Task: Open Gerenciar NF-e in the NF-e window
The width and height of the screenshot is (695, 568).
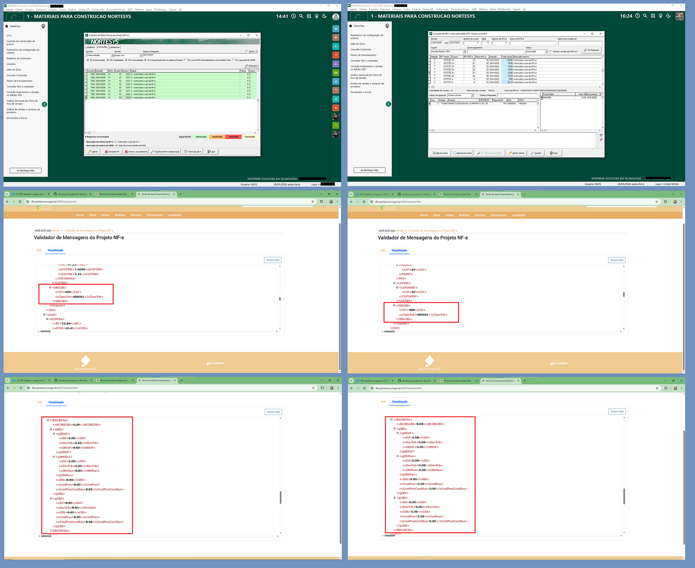Action: coord(192,152)
